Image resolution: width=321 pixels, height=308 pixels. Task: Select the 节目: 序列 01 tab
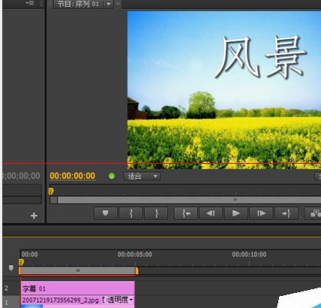click(x=78, y=4)
